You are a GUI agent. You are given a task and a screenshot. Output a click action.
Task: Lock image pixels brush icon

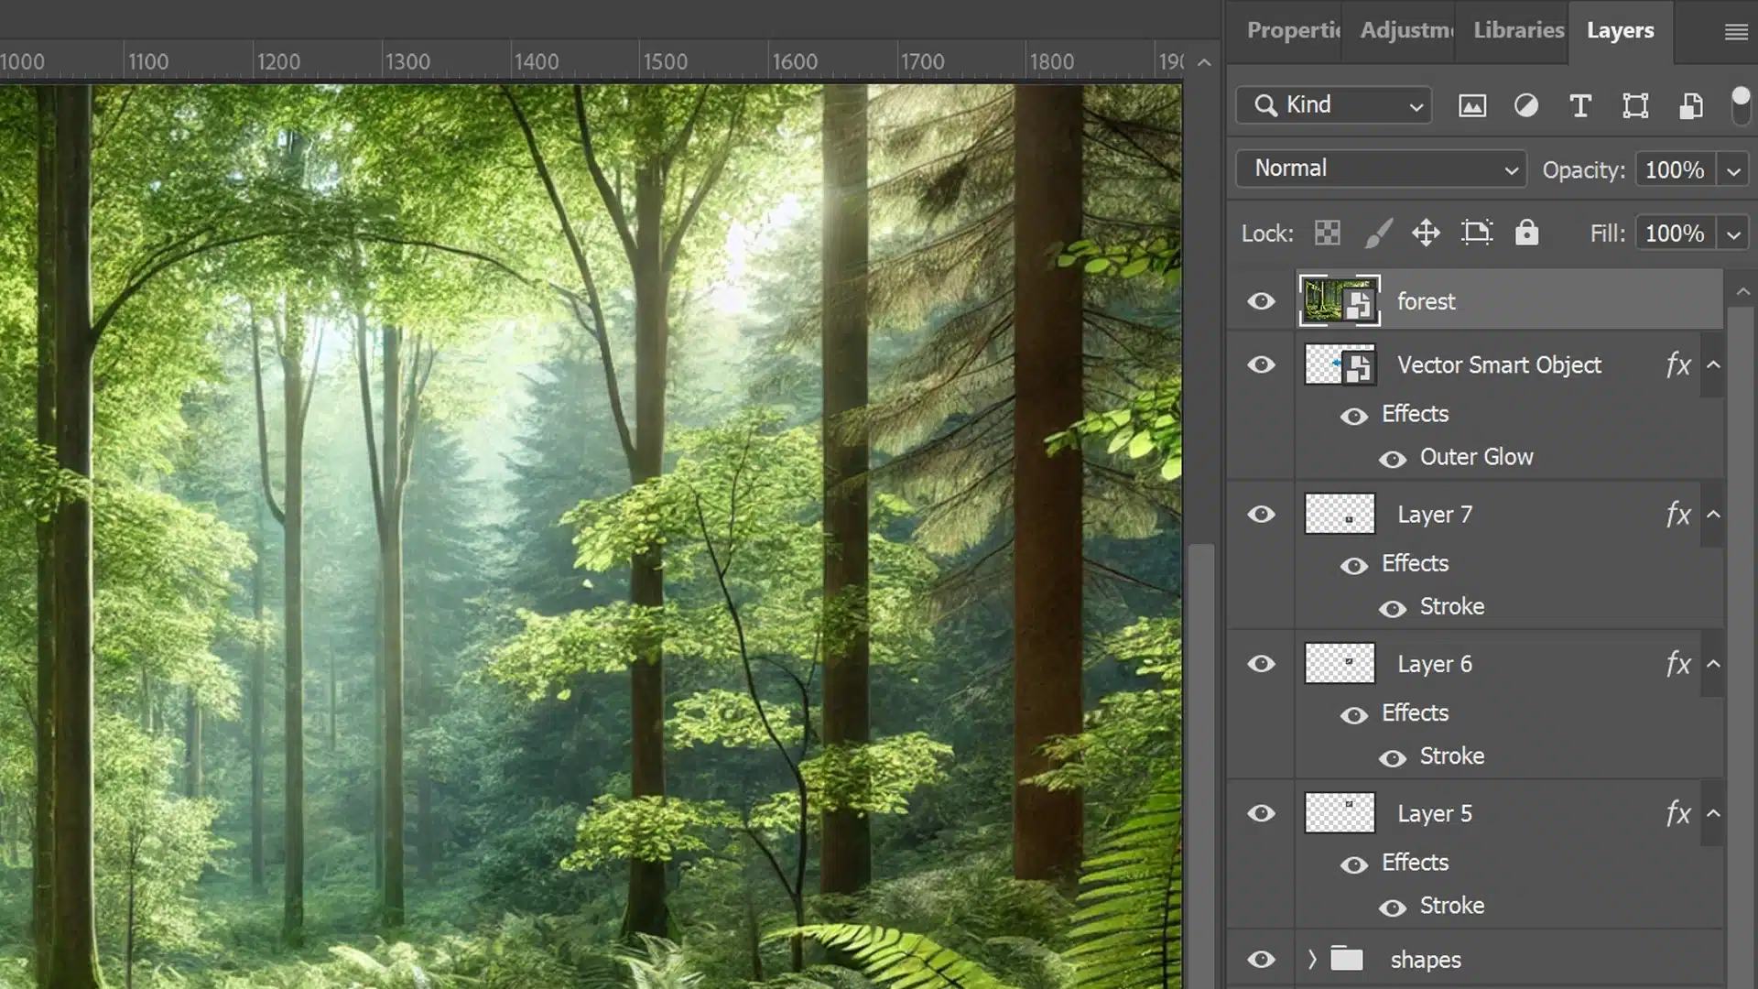click(1378, 234)
